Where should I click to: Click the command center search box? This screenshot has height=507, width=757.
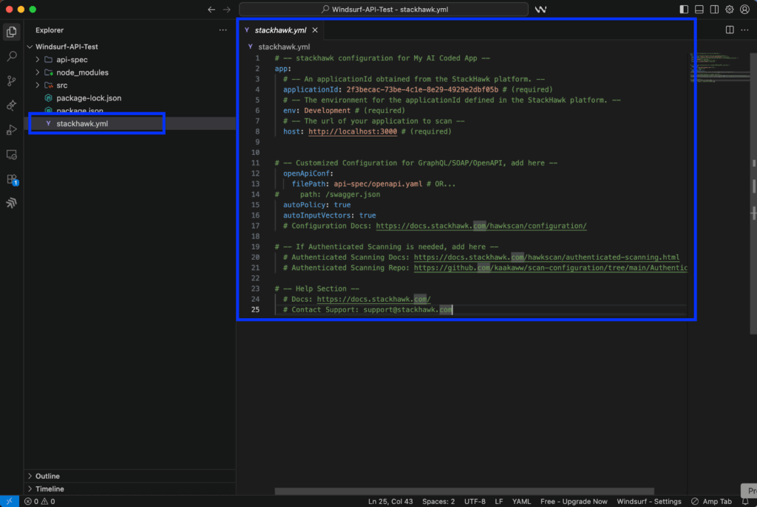click(384, 10)
